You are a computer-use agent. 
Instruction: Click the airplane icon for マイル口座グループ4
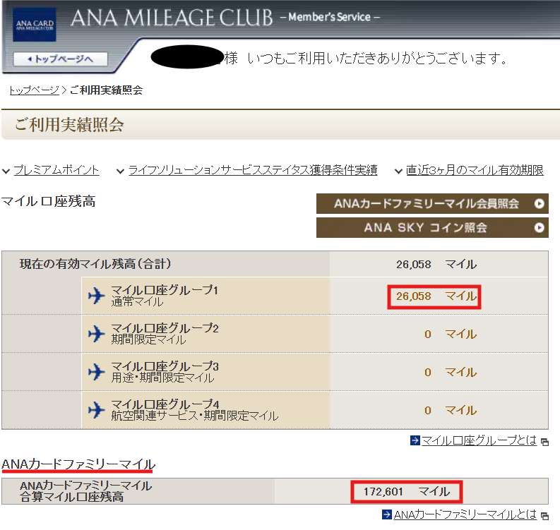coord(97,409)
